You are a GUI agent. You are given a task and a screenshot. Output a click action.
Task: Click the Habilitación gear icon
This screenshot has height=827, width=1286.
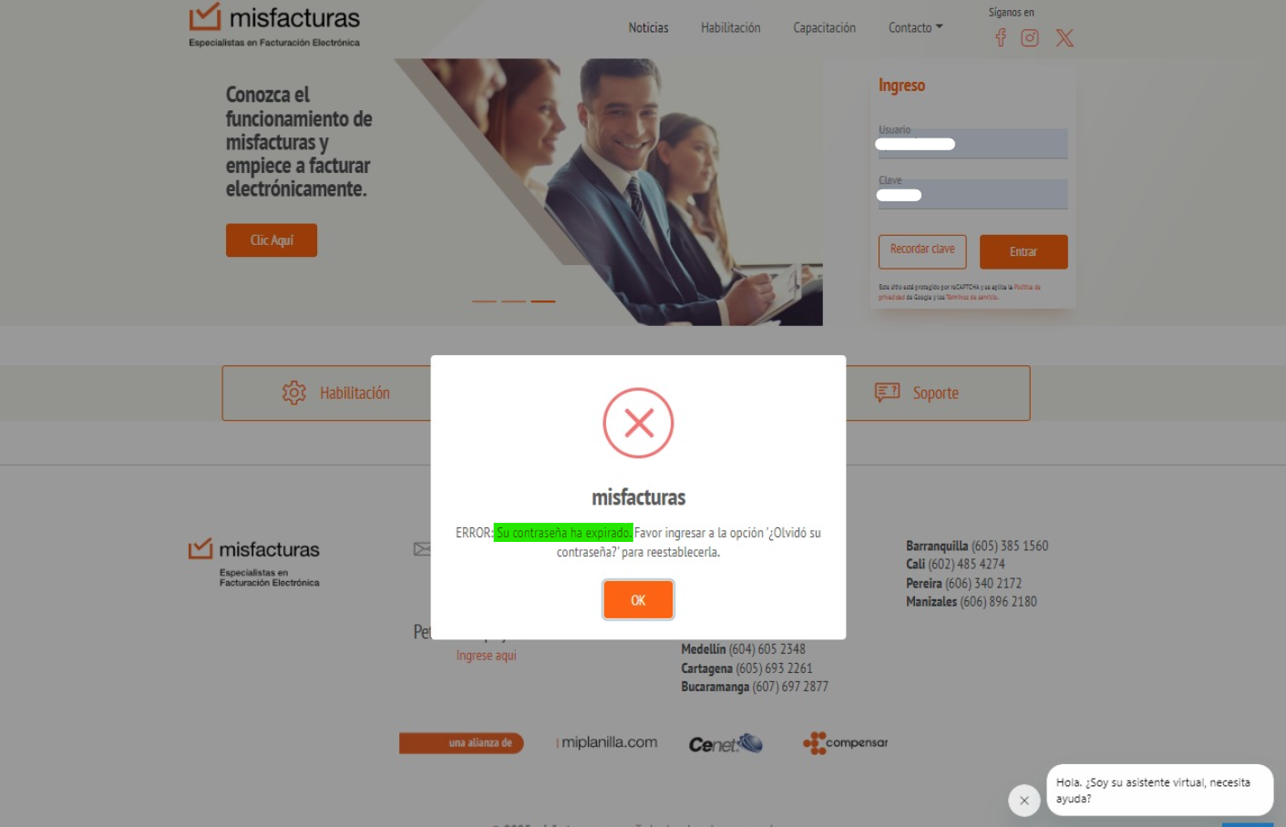[293, 393]
